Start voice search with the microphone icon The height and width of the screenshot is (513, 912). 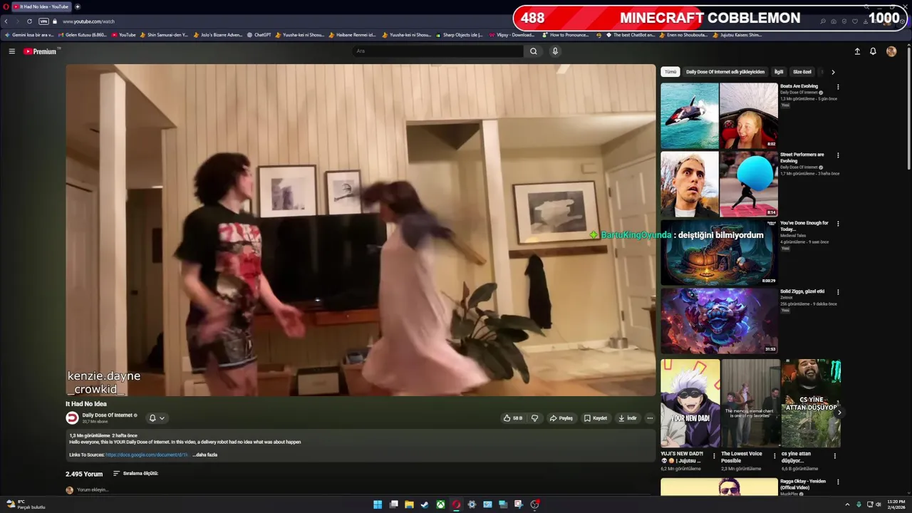(x=555, y=51)
